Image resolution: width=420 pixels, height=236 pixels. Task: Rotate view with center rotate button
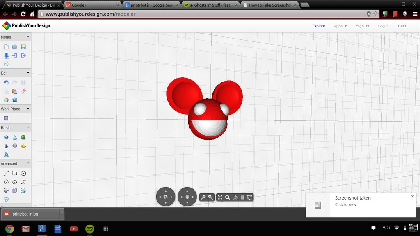pos(166,197)
